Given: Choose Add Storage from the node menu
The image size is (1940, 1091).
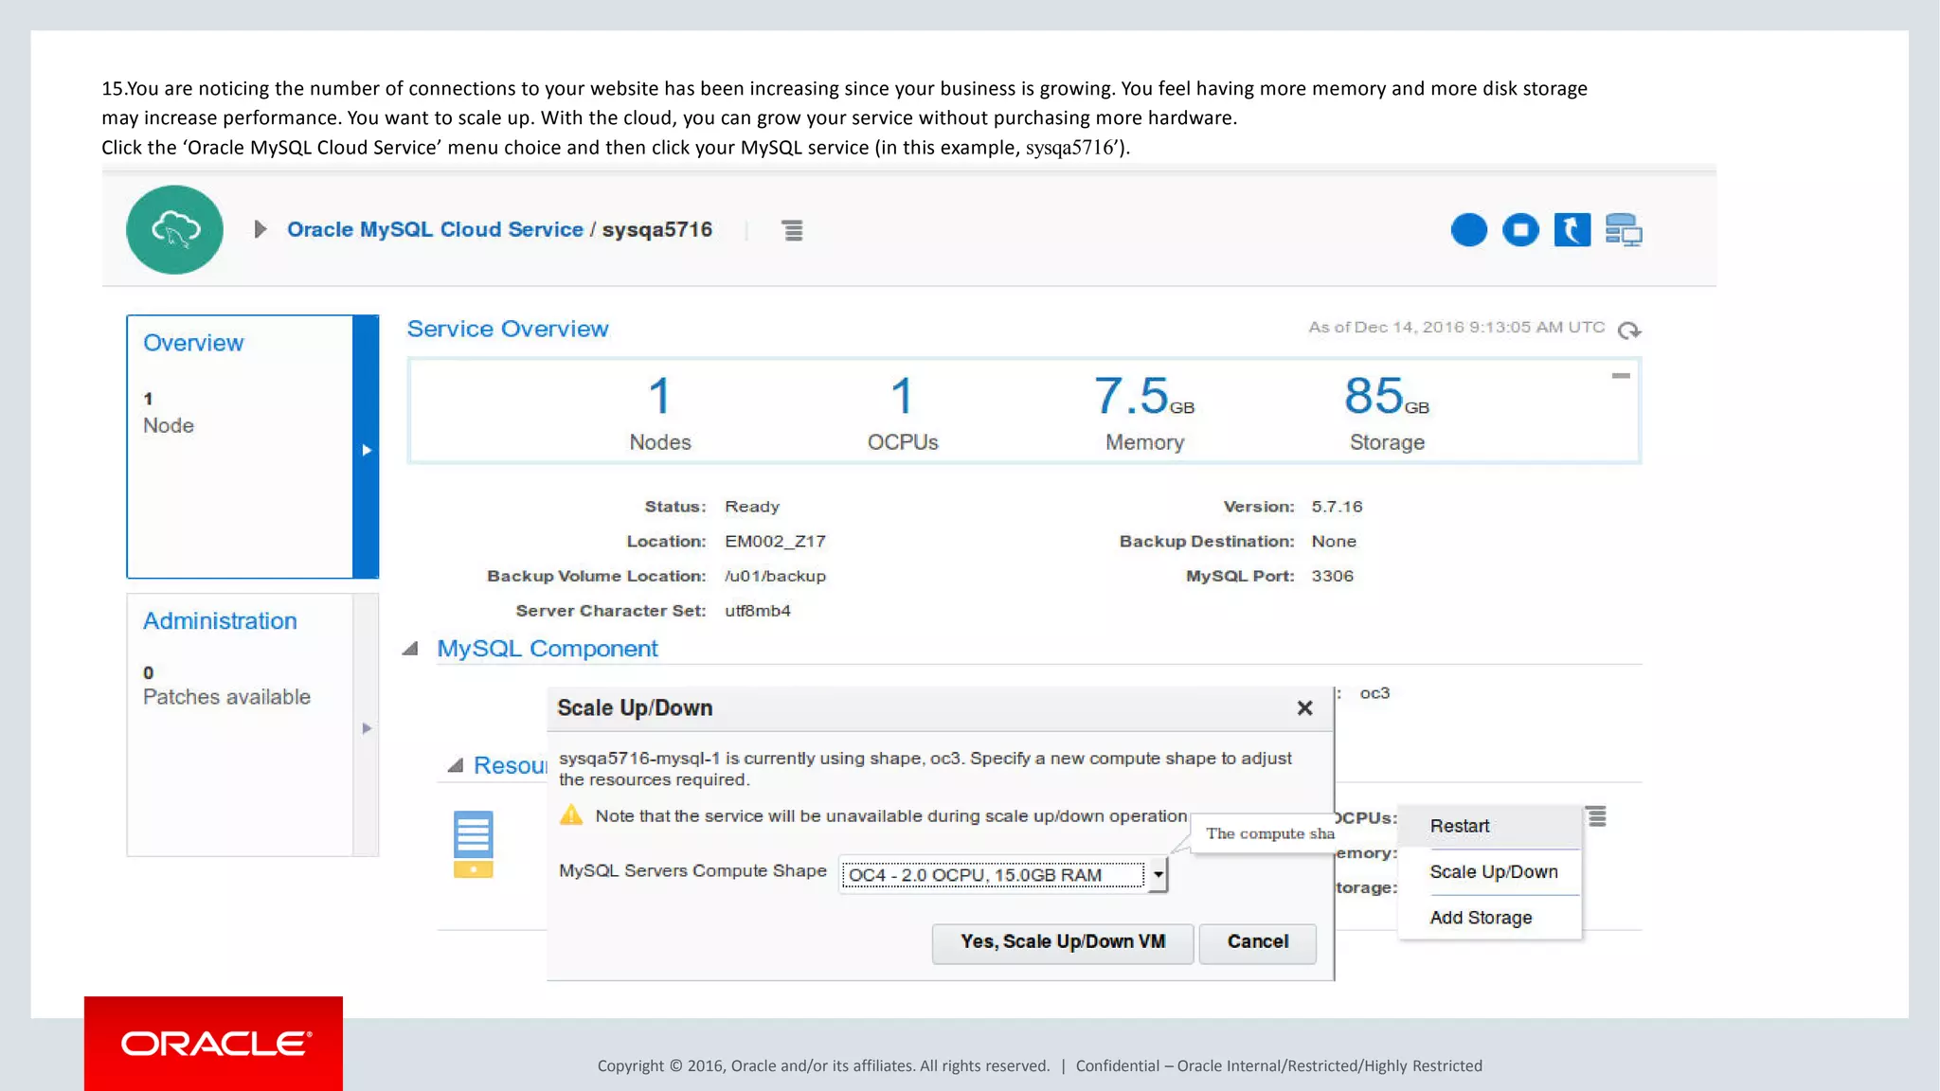Looking at the screenshot, I should point(1490,918).
